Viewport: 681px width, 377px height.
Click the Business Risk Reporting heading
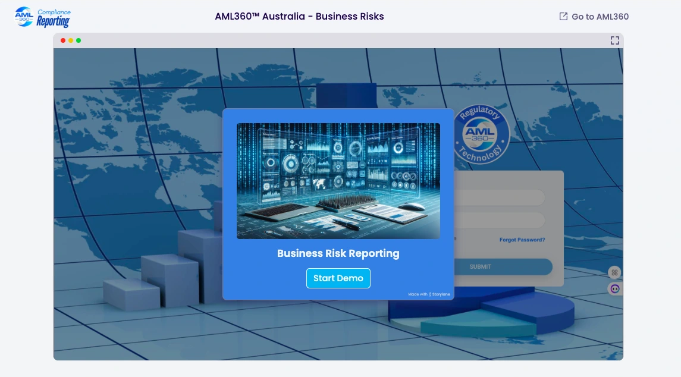pyautogui.click(x=338, y=253)
